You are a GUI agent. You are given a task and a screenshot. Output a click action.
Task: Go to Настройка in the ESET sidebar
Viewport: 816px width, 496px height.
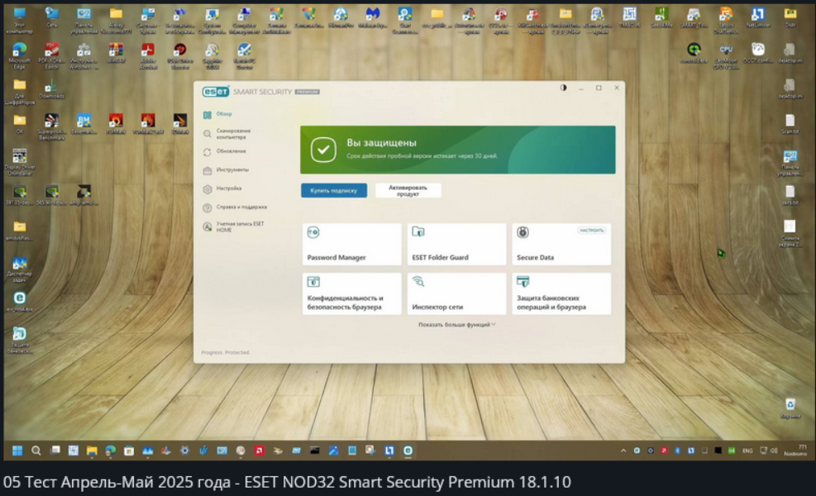click(x=228, y=188)
